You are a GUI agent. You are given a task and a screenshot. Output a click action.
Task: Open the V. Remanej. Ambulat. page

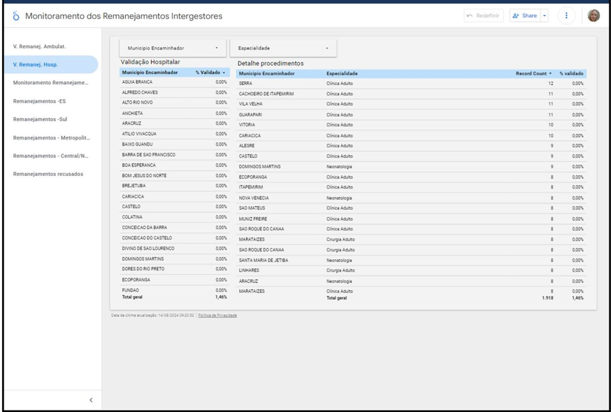(x=39, y=47)
